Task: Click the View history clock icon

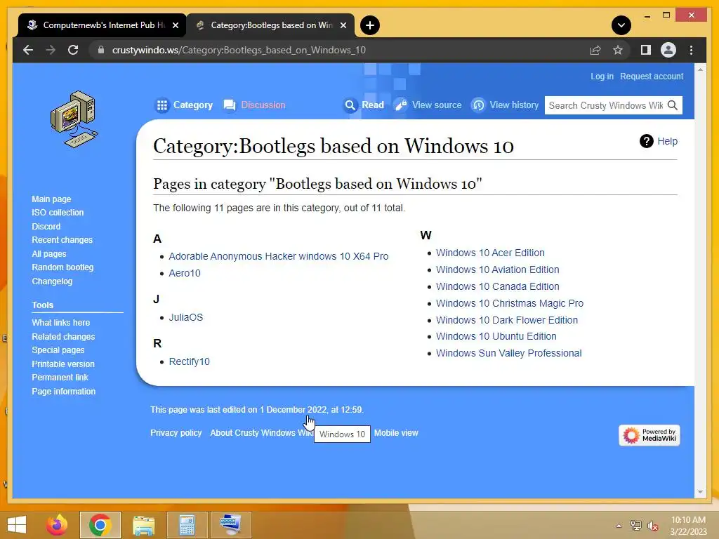Action: click(x=478, y=105)
